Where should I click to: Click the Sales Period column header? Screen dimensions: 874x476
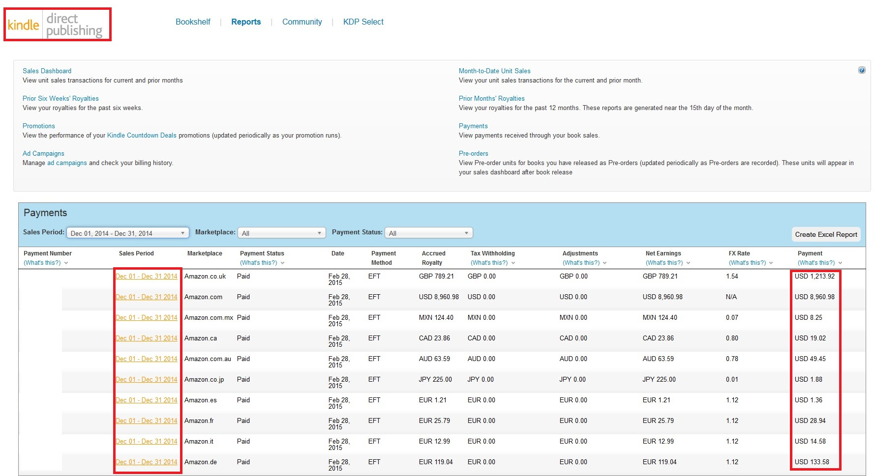click(x=136, y=253)
